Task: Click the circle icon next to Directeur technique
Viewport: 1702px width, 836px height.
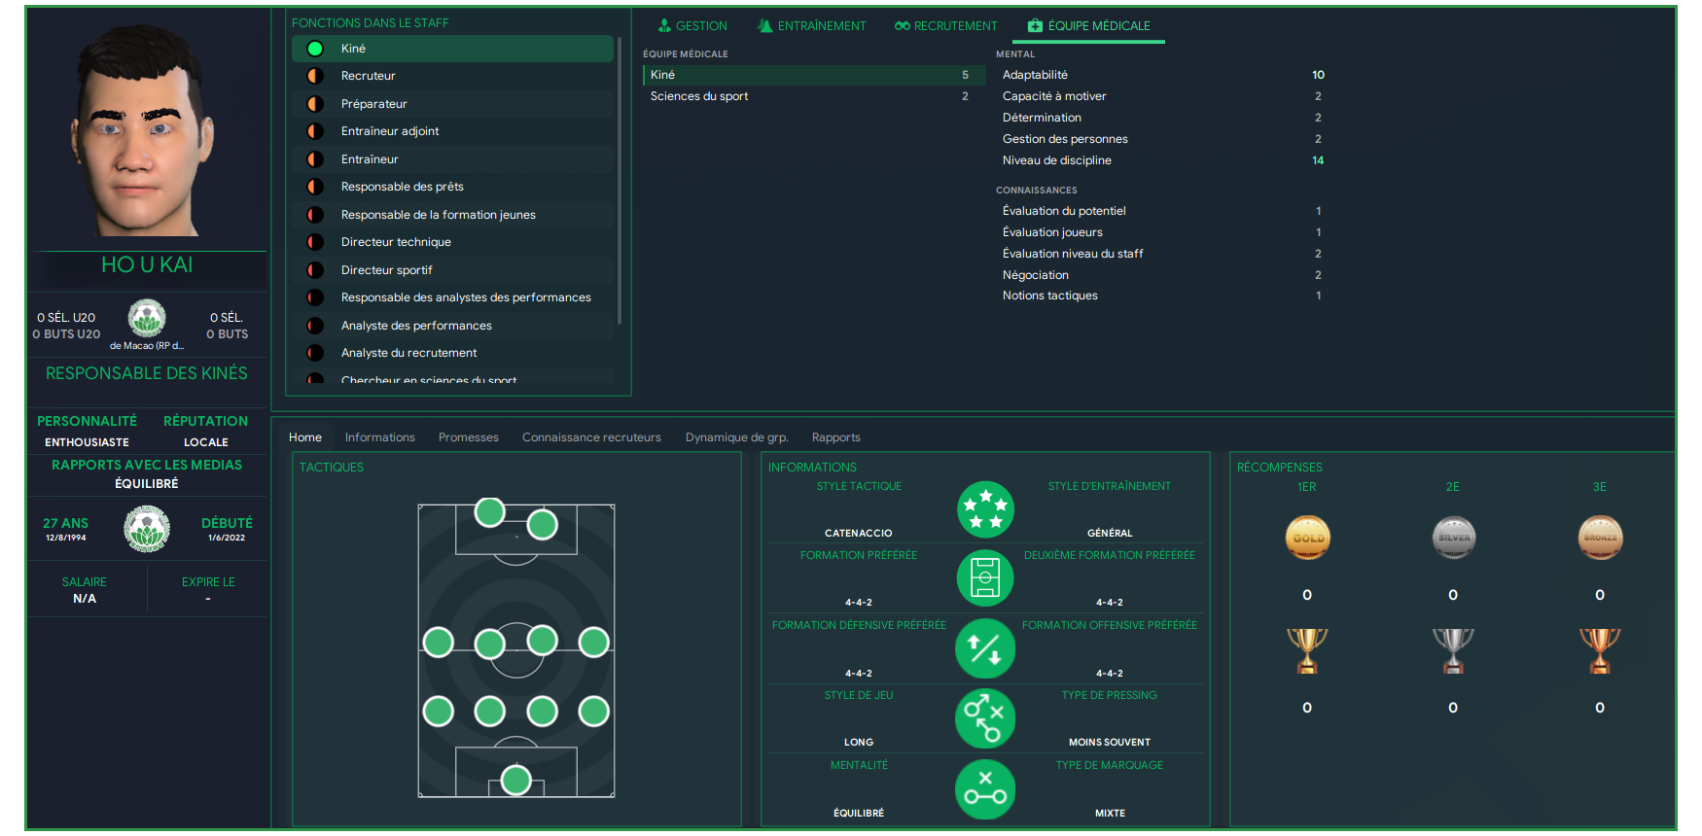Action: [x=315, y=242]
